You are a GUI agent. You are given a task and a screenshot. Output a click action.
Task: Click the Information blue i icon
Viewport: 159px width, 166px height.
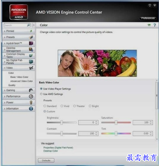tap(31, 109)
